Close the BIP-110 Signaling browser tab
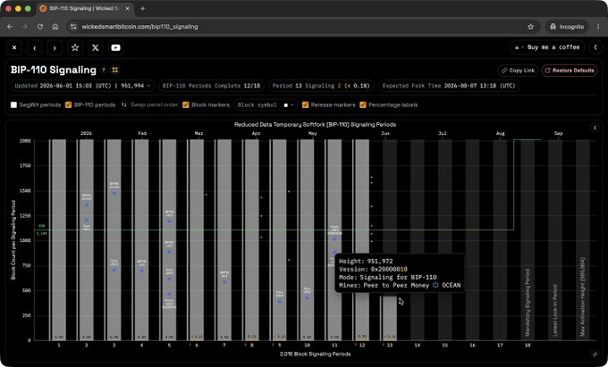The width and height of the screenshot is (608, 367). pyautogui.click(x=127, y=9)
